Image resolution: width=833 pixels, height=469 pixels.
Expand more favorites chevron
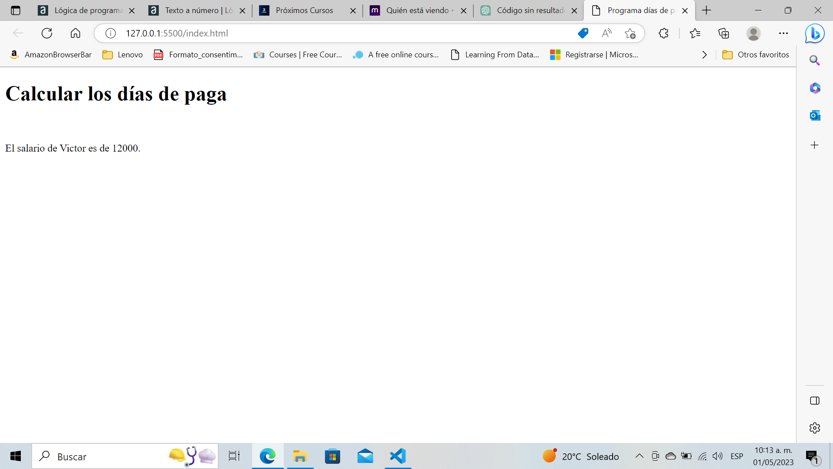[705, 55]
